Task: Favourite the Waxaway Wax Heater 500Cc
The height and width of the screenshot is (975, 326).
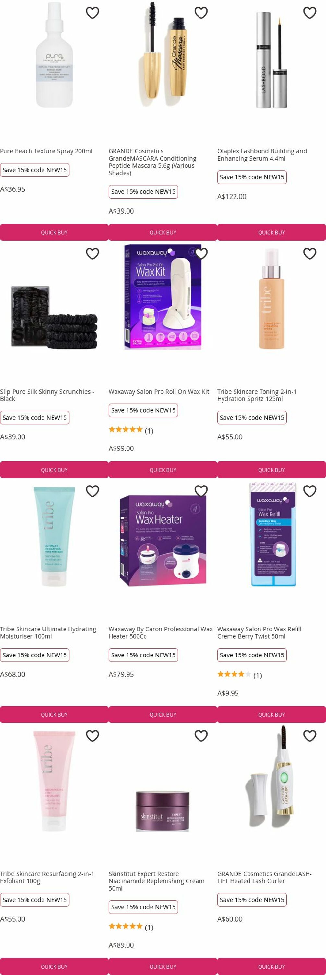Action: (201, 491)
